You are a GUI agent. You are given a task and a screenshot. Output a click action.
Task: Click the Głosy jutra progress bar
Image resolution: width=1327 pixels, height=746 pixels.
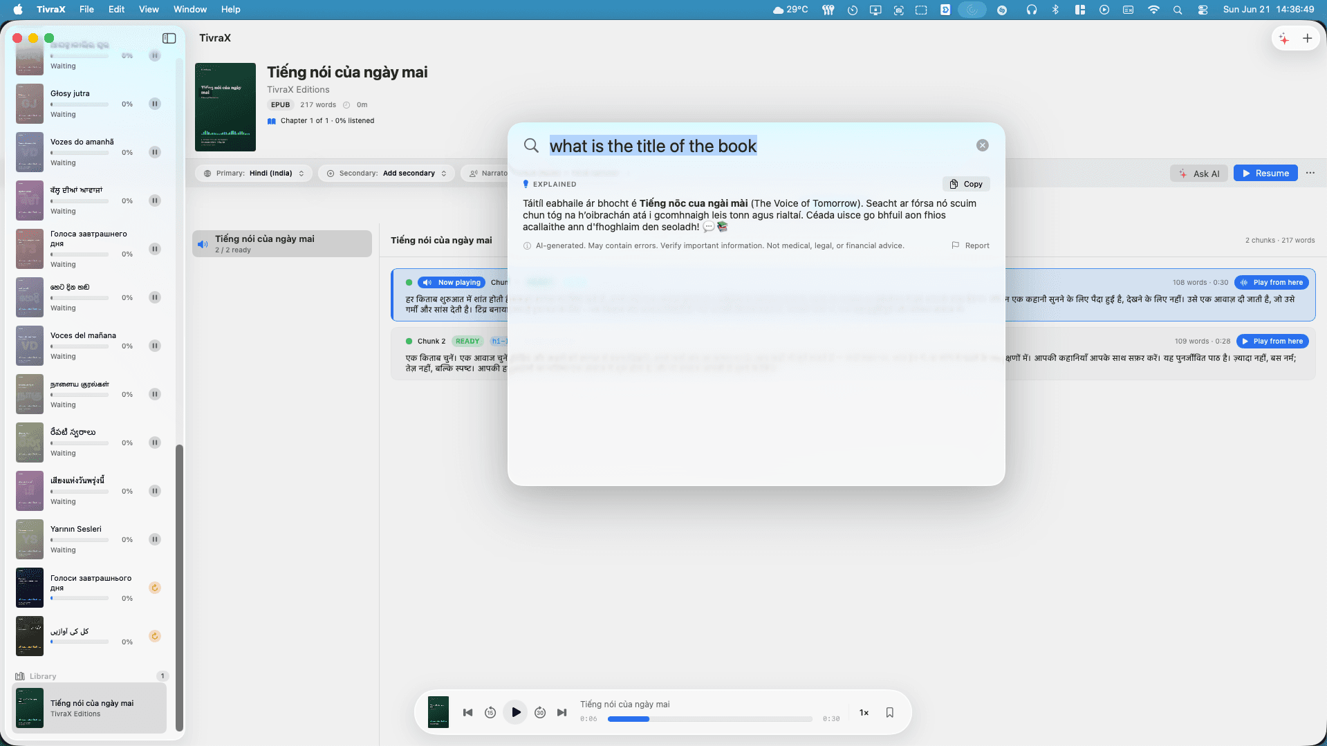coord(80,104)
